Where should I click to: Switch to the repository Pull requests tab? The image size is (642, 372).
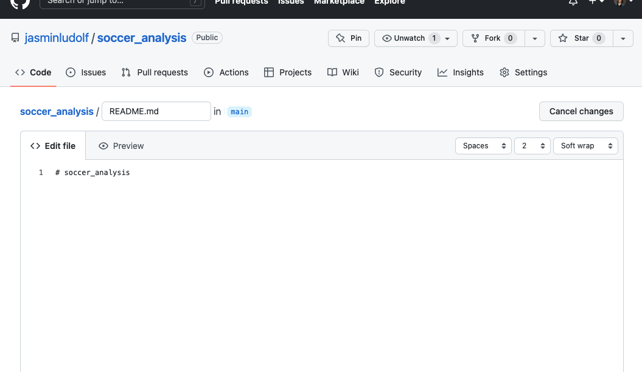click(155, 72)
